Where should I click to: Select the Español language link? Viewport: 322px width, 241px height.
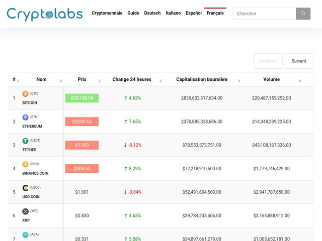pyautogui.click(x=194, y=13)
